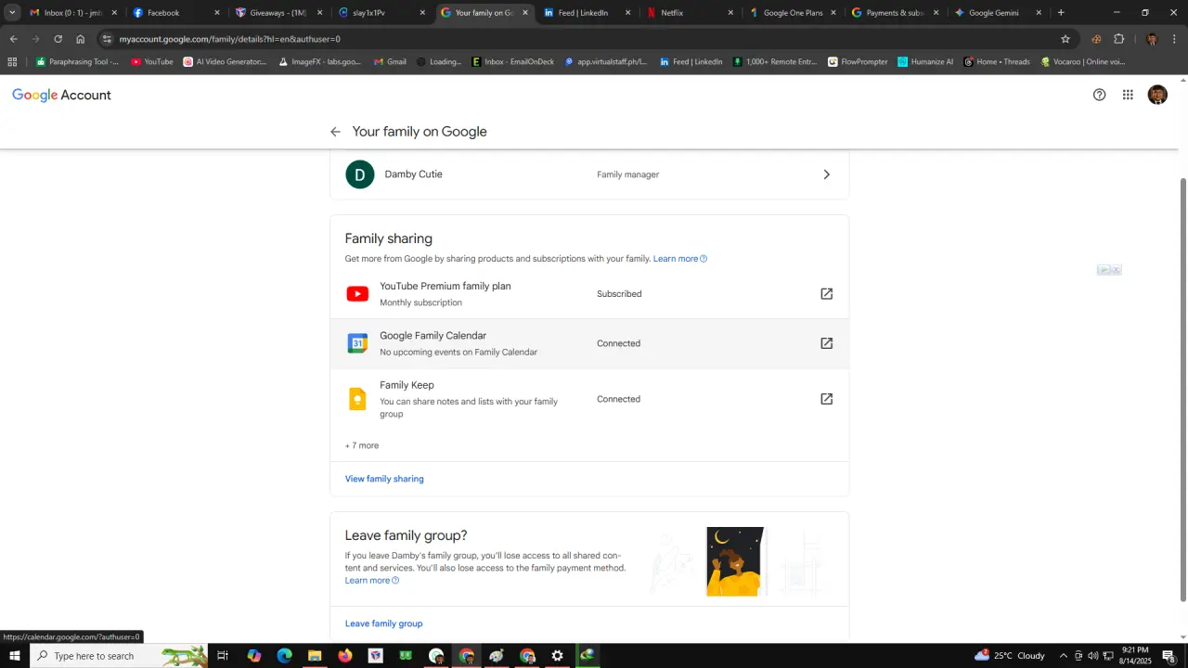1188x668 pixels.
Task: Show hidden system tray icons chevron
Action: click(1063, 656)
